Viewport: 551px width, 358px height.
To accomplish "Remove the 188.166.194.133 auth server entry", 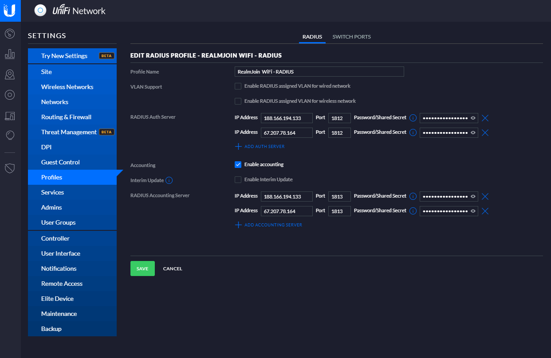I will coord(485,118).
